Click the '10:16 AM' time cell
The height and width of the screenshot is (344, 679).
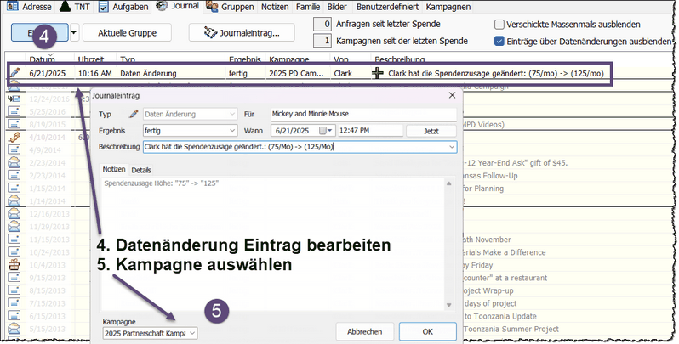(x=94, y=73)
